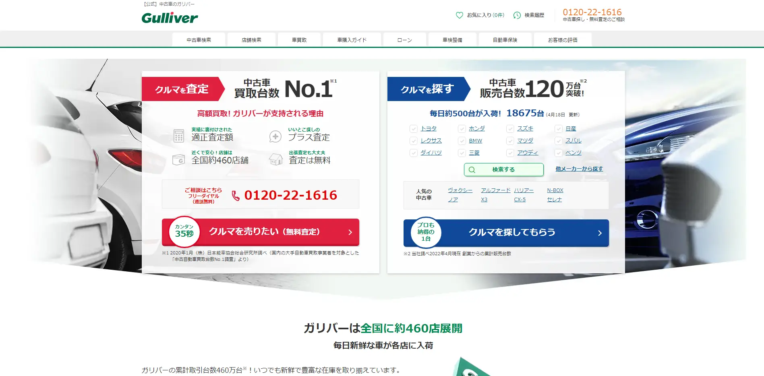Click クルマを売りたい（無料査定） button
The image size is (764, 376).
click(x=261, y=232)
